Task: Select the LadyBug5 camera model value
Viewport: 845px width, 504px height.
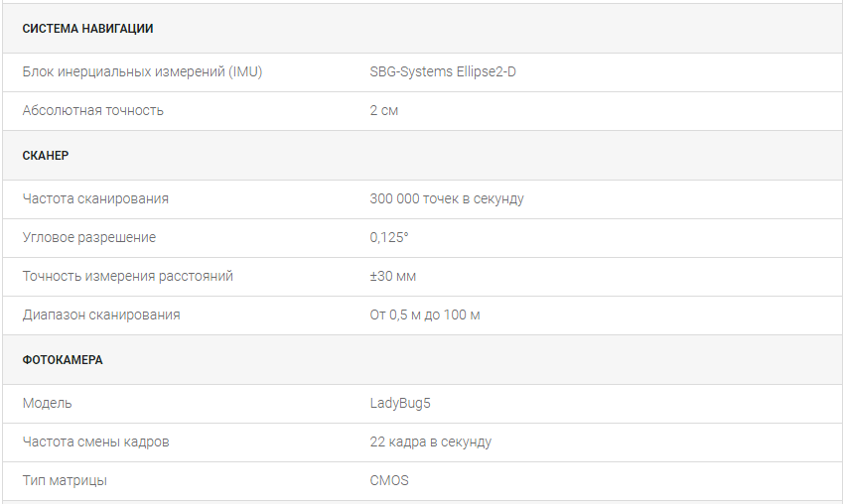Action: pyautogui.click(x=400, y=404)
